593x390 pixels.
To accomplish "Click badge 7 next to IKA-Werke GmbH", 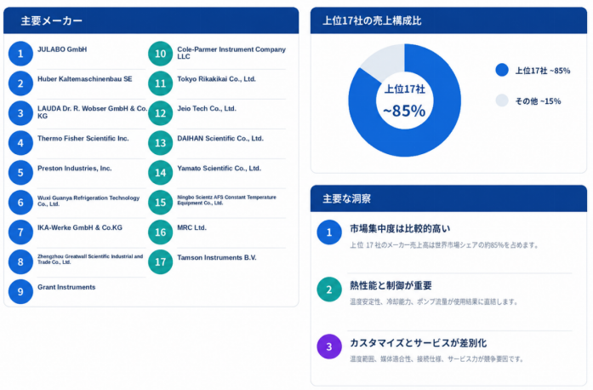I will tap(20, 232).
